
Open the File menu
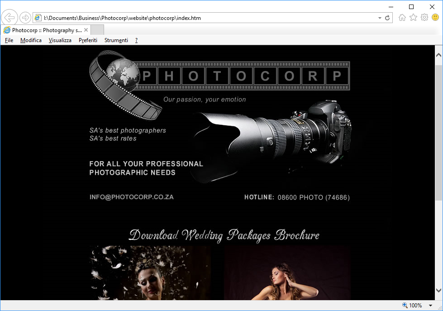click(x=9, y=40)
